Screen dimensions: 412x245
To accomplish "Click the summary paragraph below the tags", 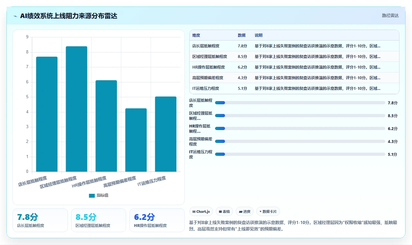I will (294, 226).
